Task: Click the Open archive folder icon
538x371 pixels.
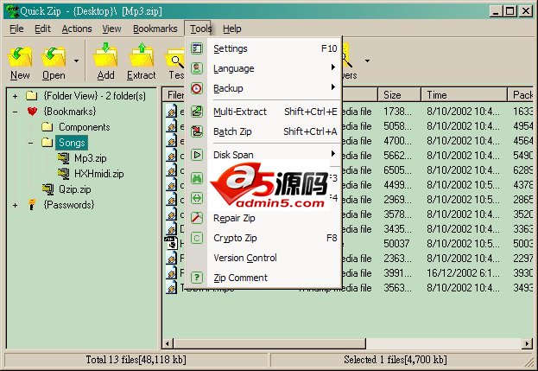Action: click(54, 57)
